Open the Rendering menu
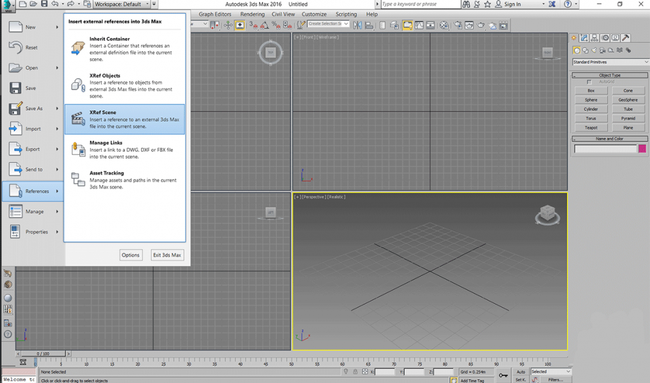Screen dimensions: 650x383 click(252, 14)
